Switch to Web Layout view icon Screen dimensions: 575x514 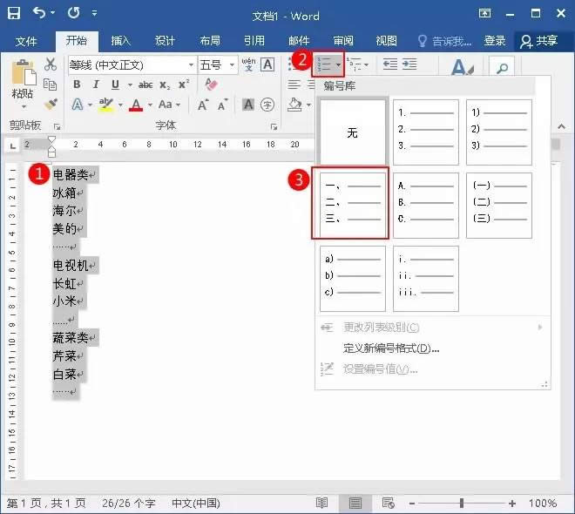pyautogui.click(x=387, y=504)
